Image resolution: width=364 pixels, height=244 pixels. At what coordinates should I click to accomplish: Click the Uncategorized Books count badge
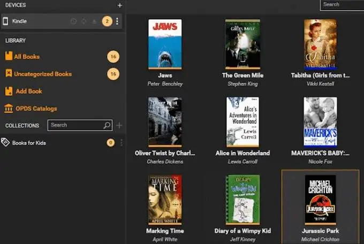click(x=113, y=74)
